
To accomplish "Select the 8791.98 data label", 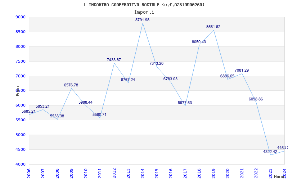I will (x=142, y=20).
